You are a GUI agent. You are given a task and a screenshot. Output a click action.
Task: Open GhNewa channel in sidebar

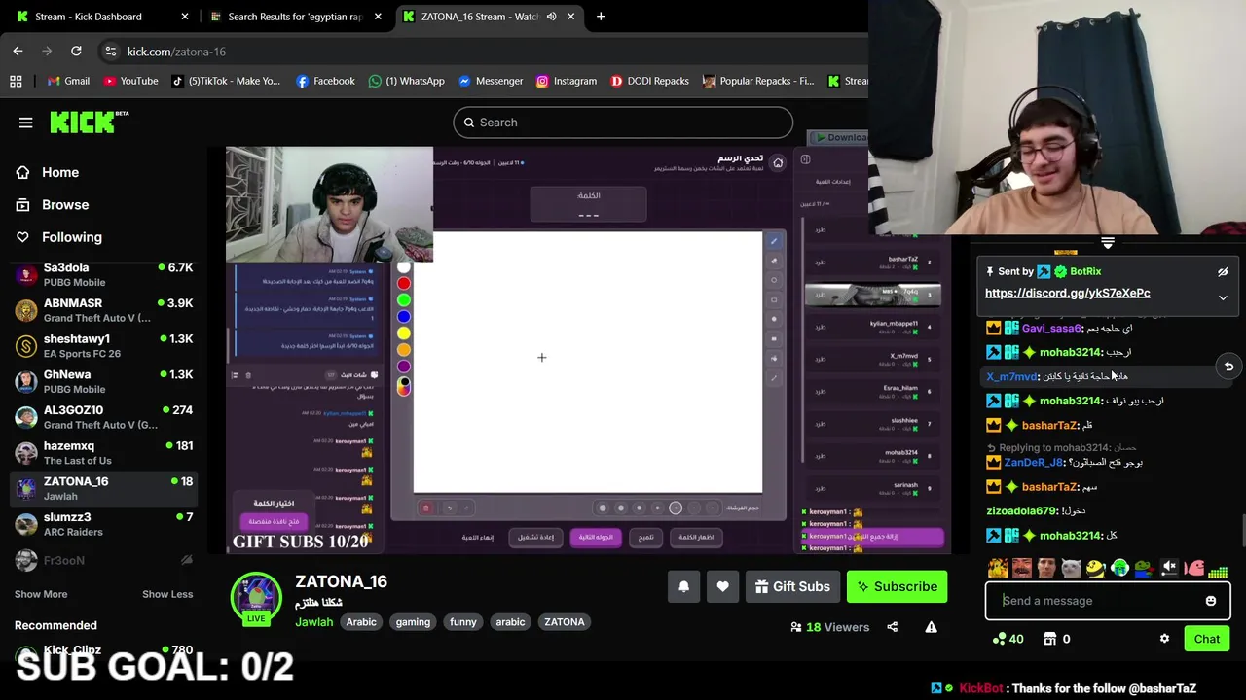(104, 381)
